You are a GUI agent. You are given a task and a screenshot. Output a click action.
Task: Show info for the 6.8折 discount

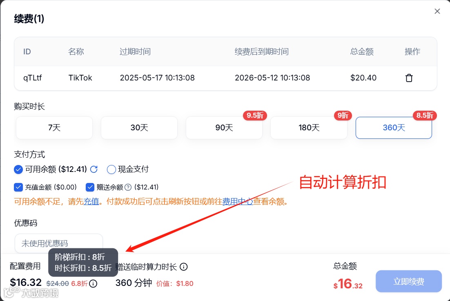click(x=93, y=284)
